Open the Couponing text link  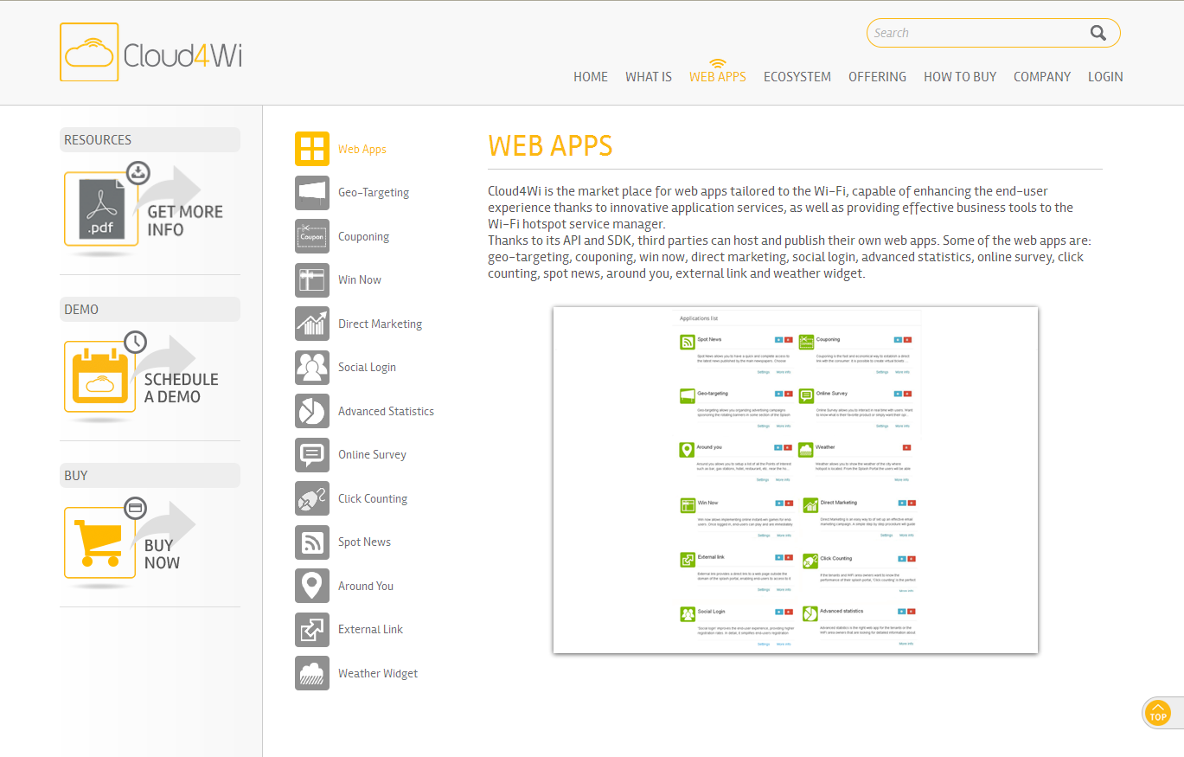364,236
